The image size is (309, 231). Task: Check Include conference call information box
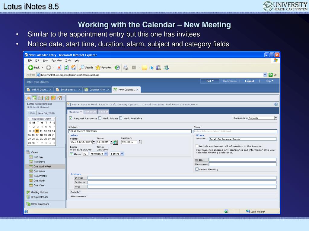[197, 146]
